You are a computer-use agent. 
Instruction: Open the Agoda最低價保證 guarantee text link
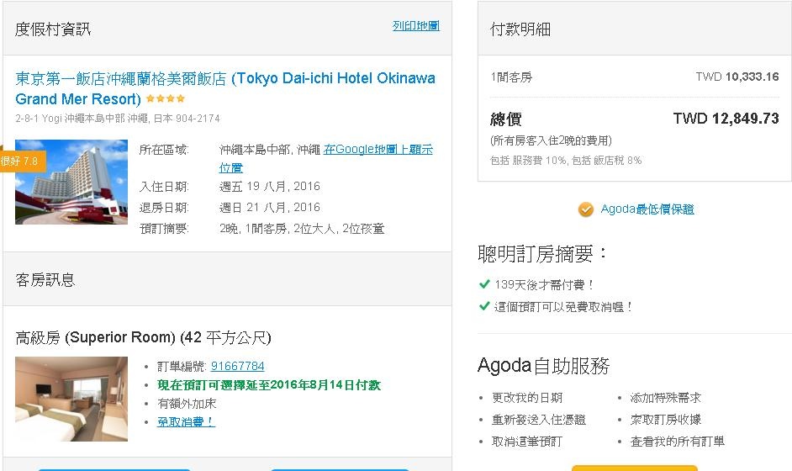pyautogui.click(x=647, y=209)
